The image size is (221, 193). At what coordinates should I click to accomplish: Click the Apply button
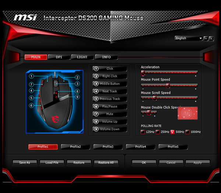click(x=197, y=162)
